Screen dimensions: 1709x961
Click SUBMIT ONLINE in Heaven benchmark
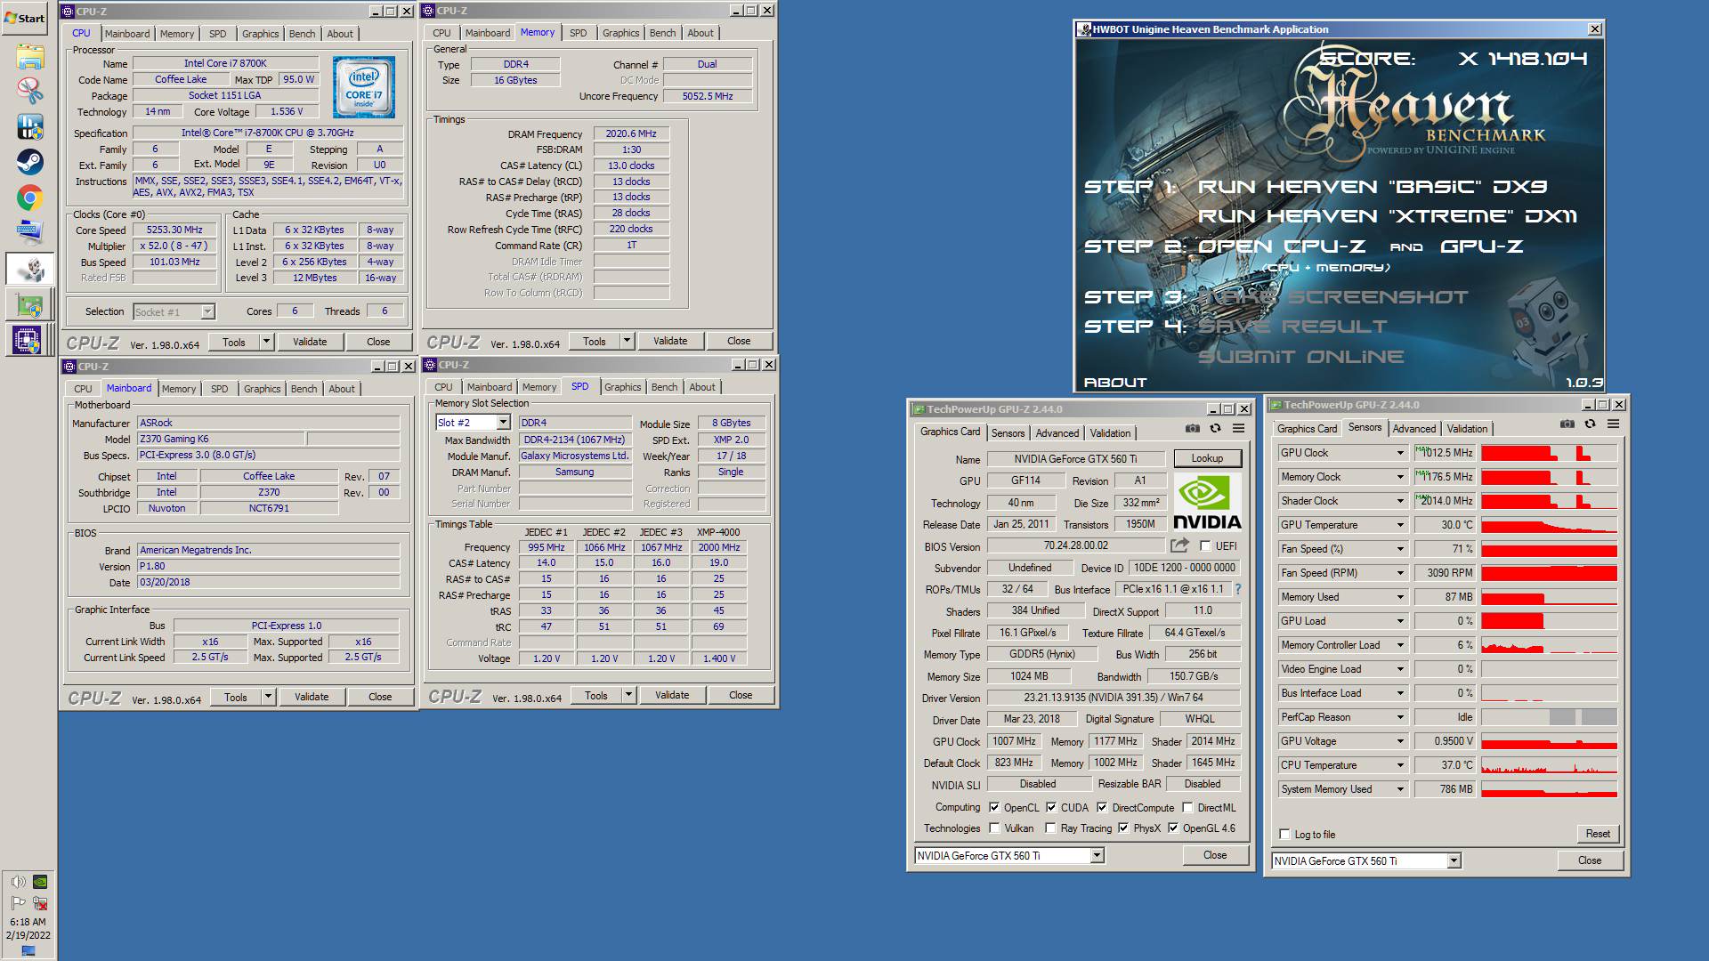pos(1300,357)
